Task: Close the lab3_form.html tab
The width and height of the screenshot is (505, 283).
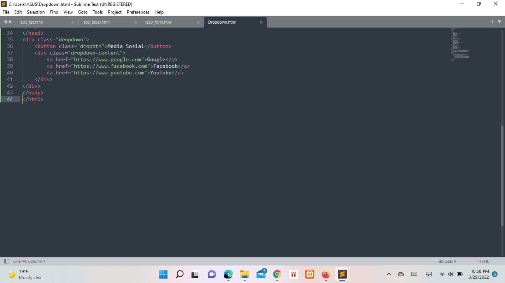Action: (198, 22)
